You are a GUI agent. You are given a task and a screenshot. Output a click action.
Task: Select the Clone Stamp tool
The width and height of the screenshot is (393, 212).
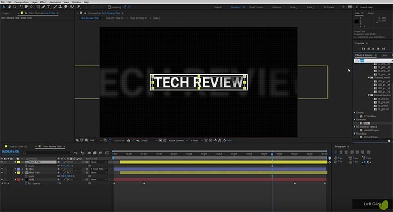coord(61,7)
